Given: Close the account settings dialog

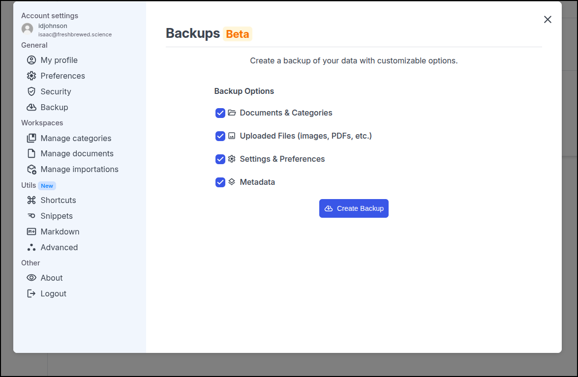Looking at the screenshot, I should pos(548,20).
